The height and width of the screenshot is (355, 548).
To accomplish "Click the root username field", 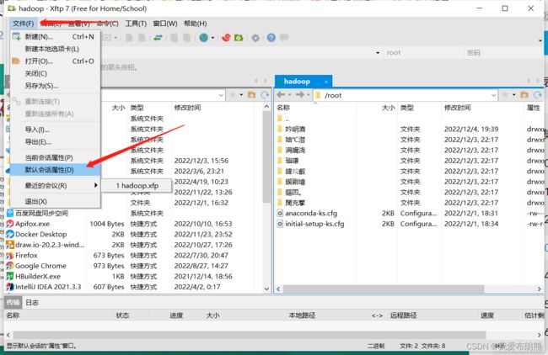I will point(422,53).
